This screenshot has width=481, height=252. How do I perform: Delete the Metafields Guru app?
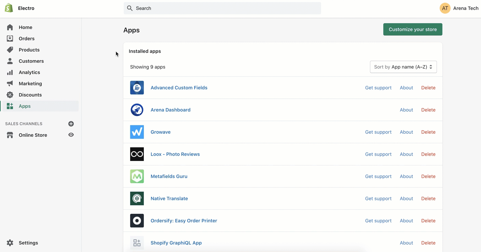point(428,176)
